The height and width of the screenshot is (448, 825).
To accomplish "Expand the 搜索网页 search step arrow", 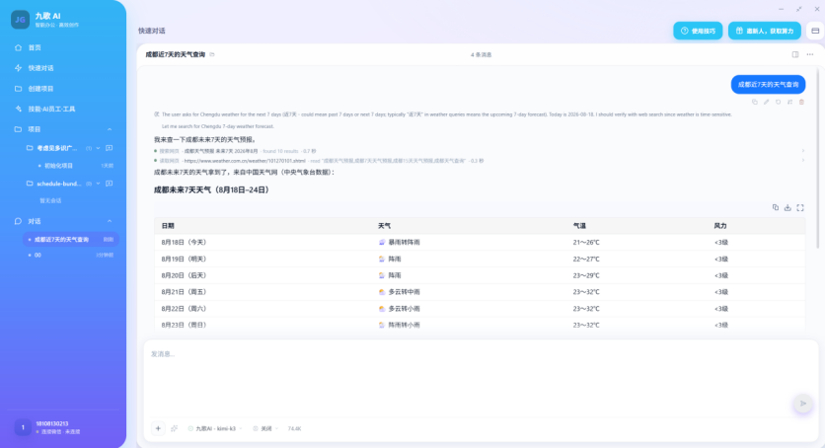I will tap(803, 151).
